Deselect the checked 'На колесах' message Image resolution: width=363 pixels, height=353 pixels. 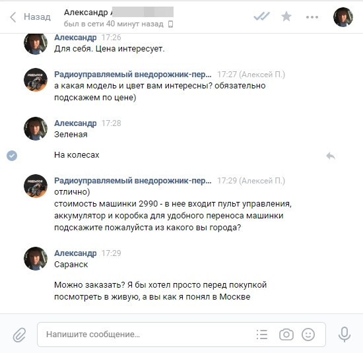[12, 156]
